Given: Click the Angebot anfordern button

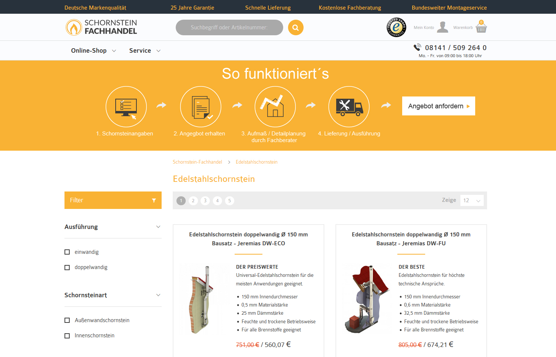Looking at the screenshot, I should pyautogui.click(x=438, y=106).
